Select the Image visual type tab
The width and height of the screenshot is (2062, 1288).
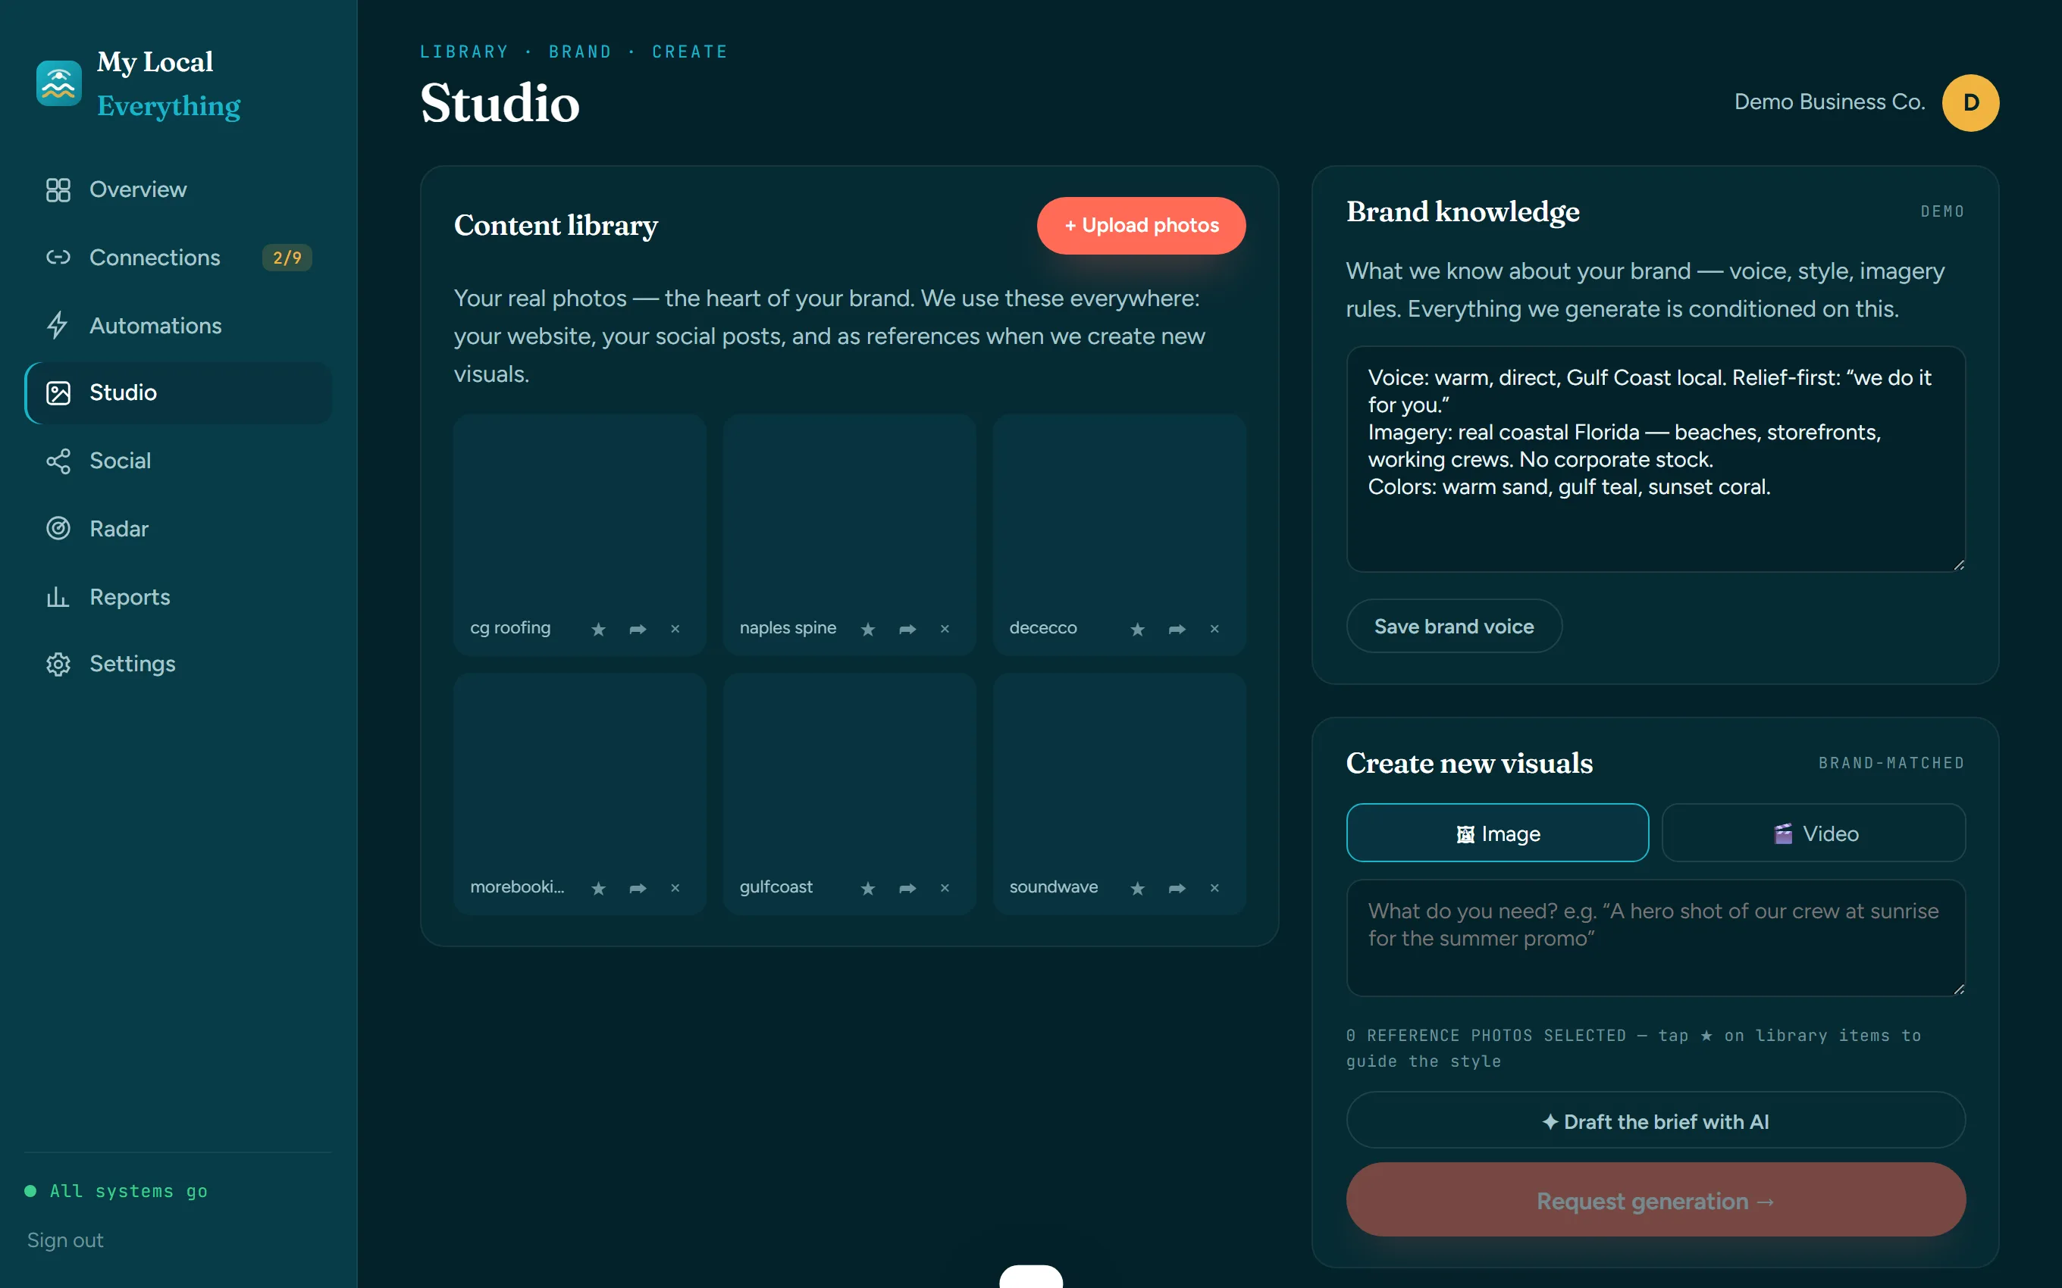(x=1497, y=833)
